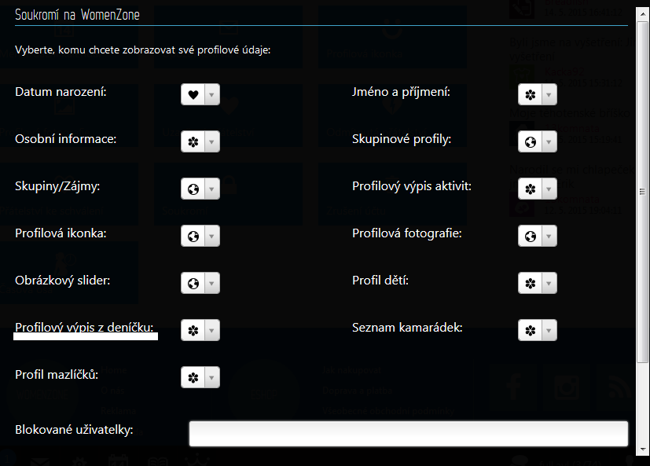Open Skupiny/Zájmy privacy dropdown

point(211,189)
